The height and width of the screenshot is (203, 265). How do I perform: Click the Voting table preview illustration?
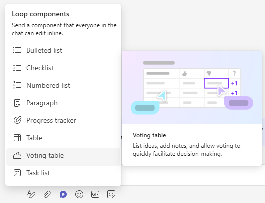pos(192,88)
